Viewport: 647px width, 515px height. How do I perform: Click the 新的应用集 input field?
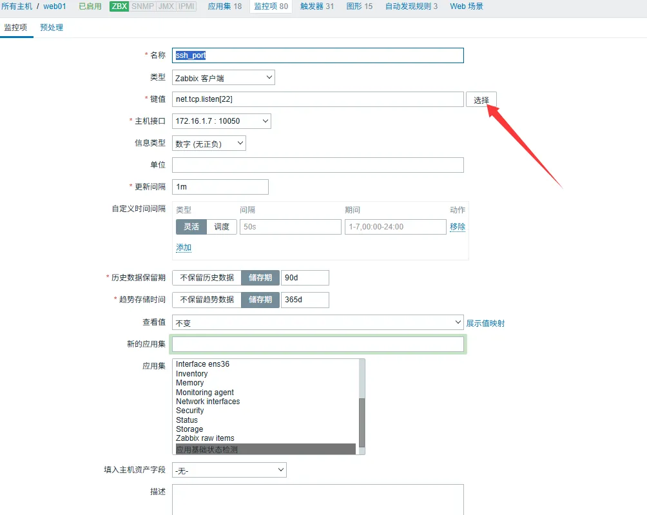(x=318, y=344)
